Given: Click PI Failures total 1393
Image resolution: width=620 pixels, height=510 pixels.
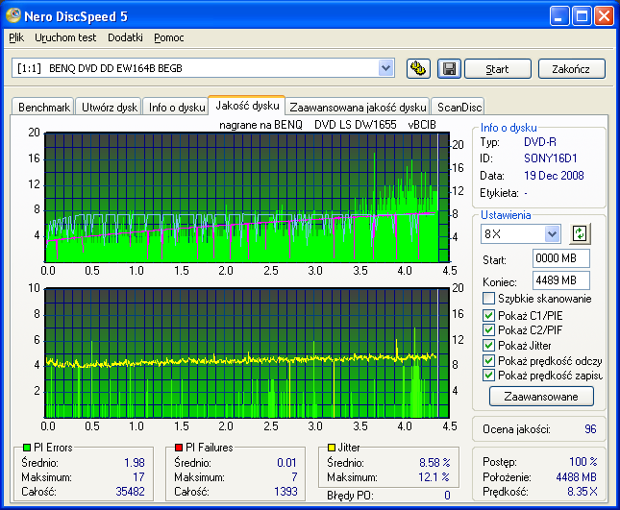Looking at the screenshot, I should 285,492.
